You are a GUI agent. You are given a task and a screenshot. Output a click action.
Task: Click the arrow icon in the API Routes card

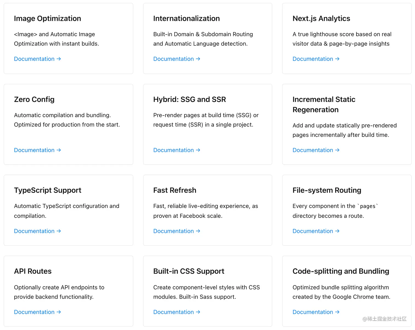(59, 312)
